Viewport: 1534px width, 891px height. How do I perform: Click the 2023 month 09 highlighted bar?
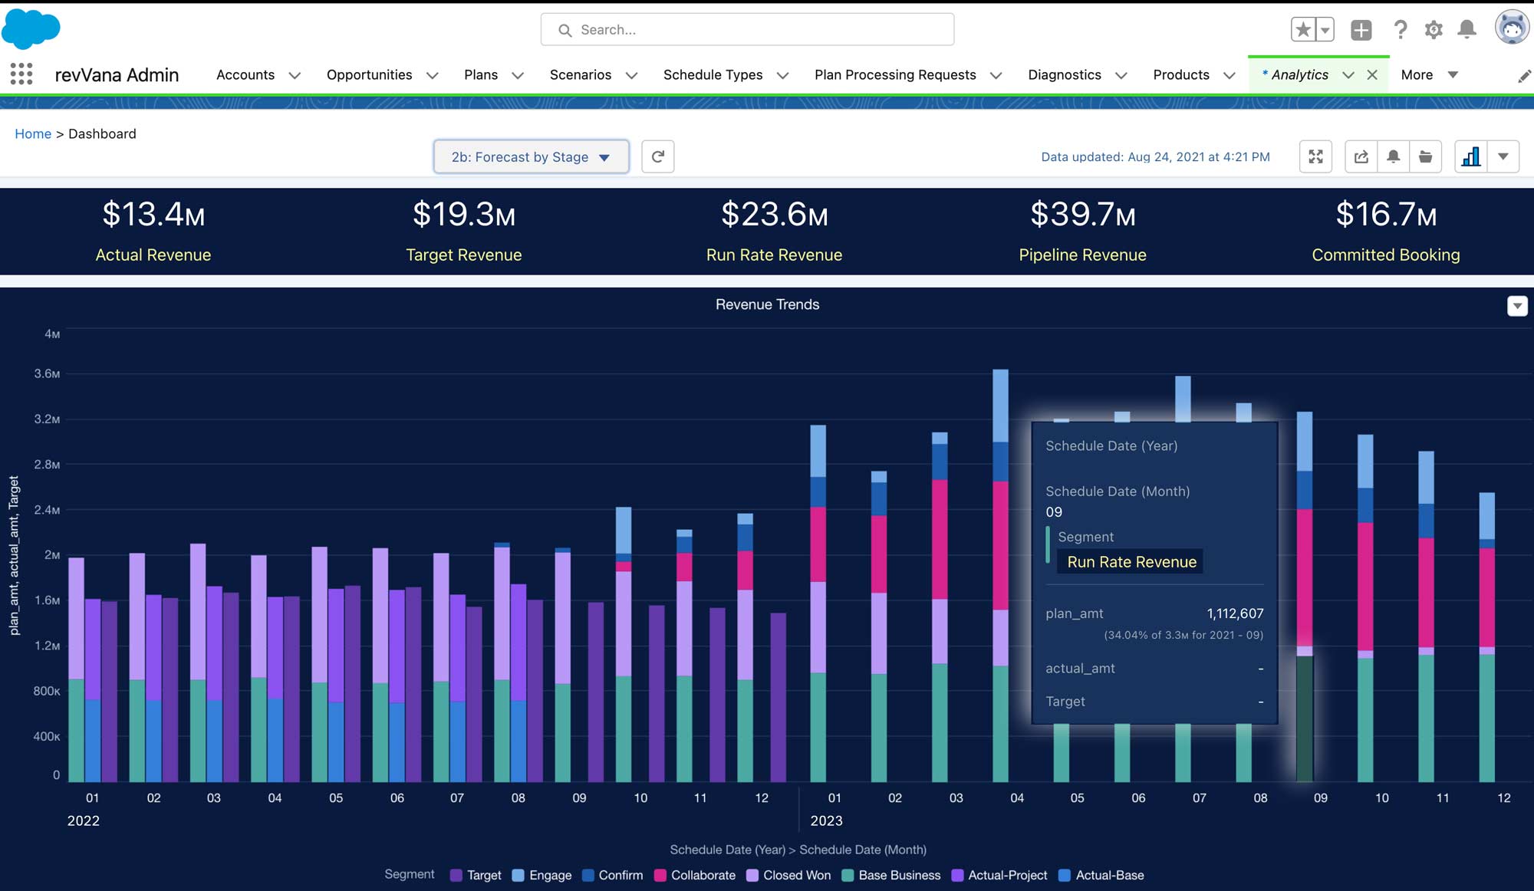[x=1305, y=718]
